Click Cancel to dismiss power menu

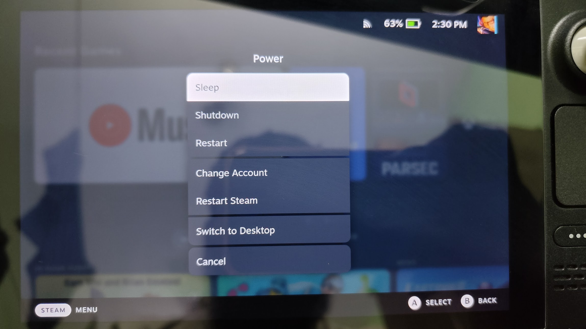coord(269,261)
